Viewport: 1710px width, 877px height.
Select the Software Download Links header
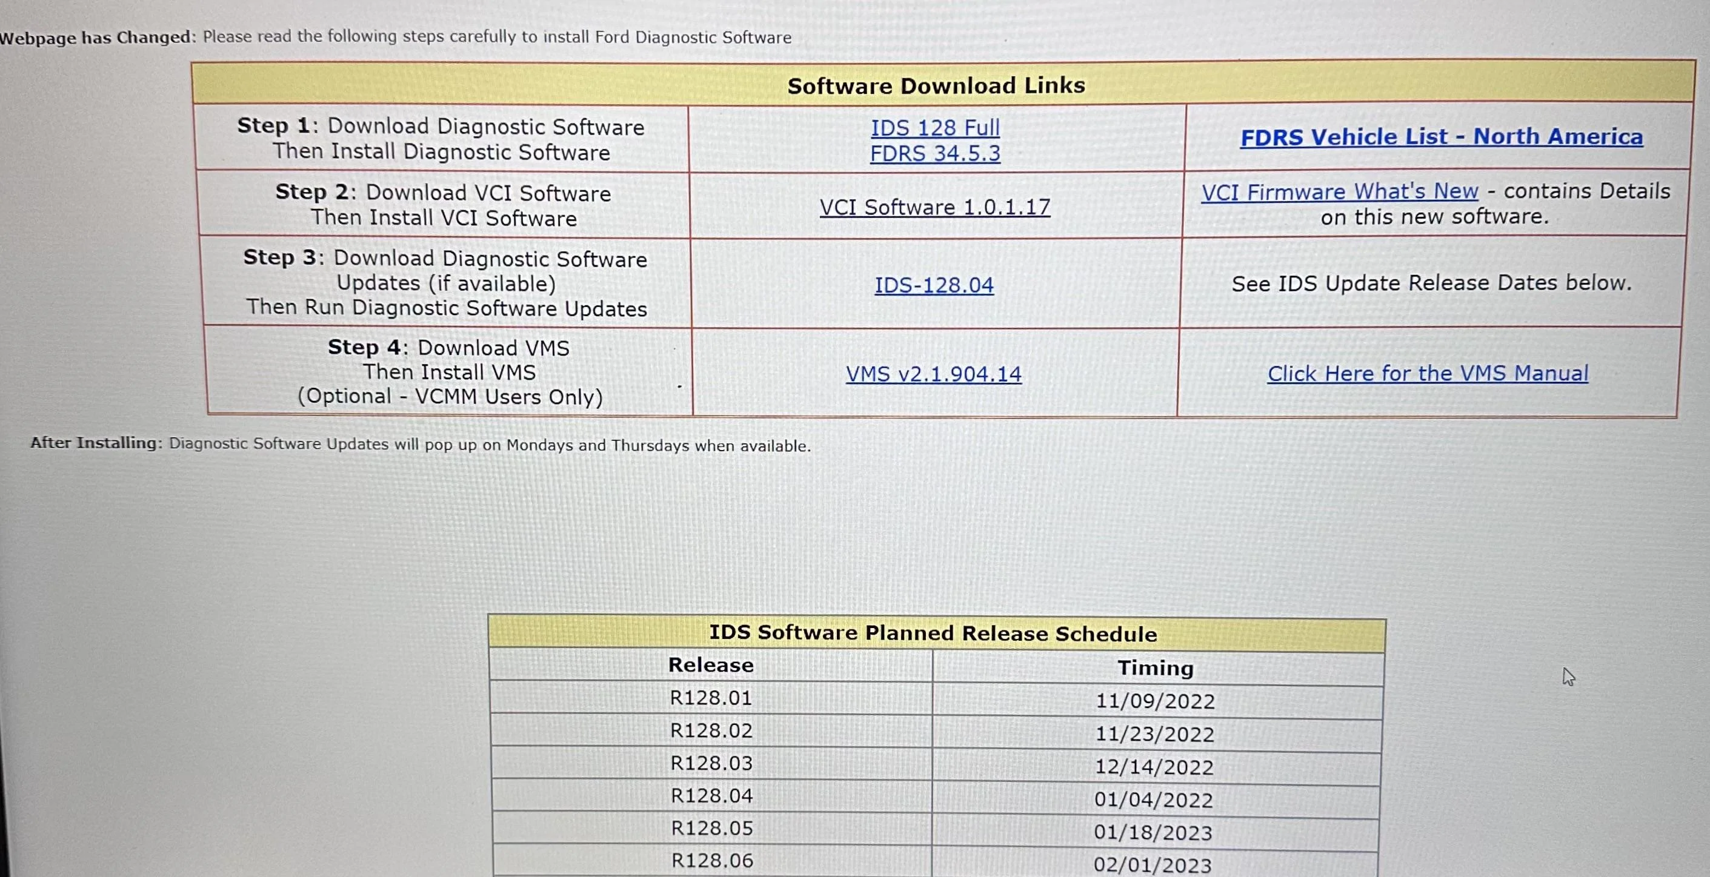point(936,85)
